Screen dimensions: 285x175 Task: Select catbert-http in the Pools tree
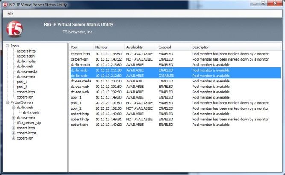26,51
